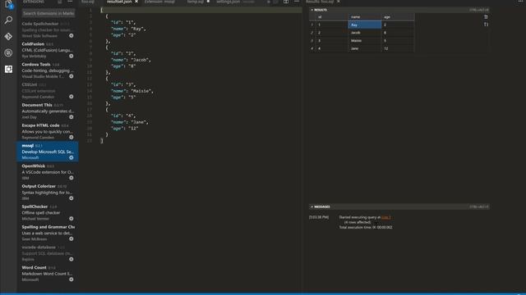The image size is (526, 295).
Task: Select the Code Spellchecker extension entry
Action: tap(48, 29)
